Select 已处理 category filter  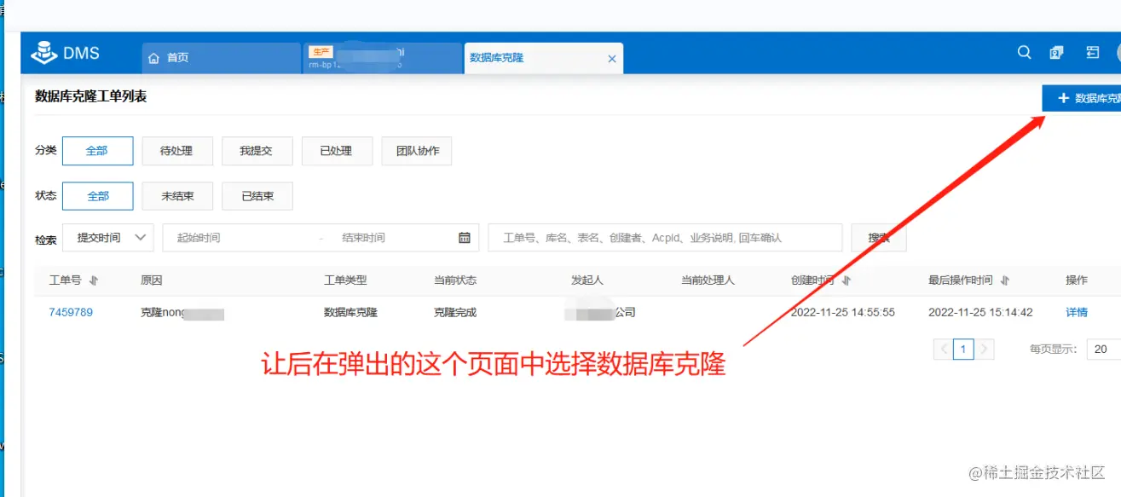337,151
